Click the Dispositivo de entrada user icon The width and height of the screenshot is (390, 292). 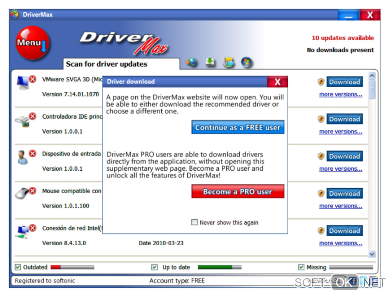pyautogui.click(x=23, y=157)
